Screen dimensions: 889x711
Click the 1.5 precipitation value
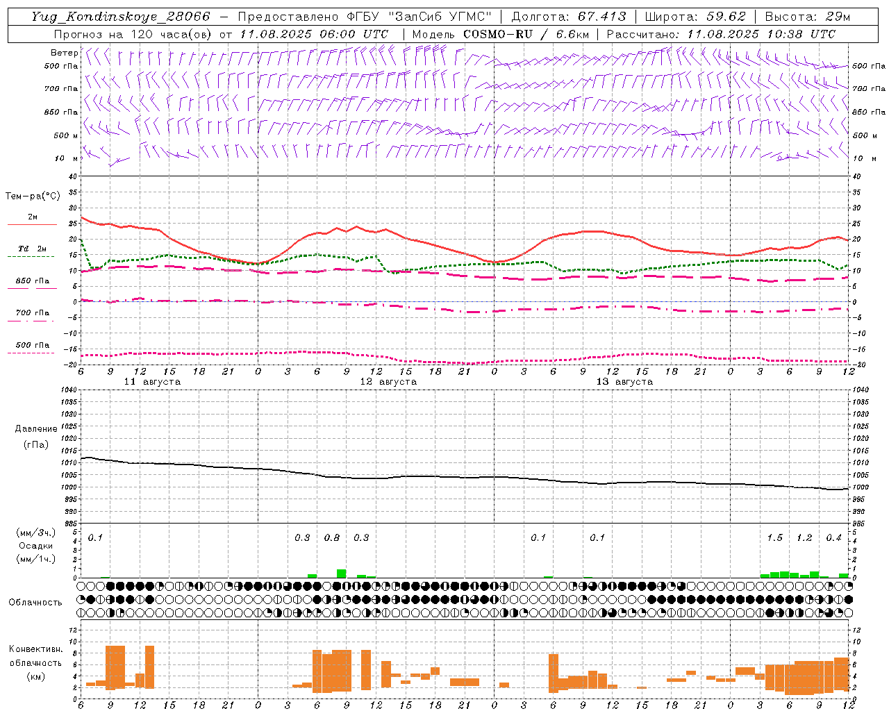[774, 538]
